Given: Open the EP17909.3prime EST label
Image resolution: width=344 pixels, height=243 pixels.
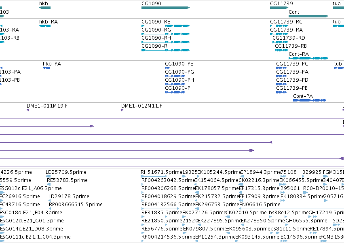Looking at the screenshot, I should (x=259, y=196).
